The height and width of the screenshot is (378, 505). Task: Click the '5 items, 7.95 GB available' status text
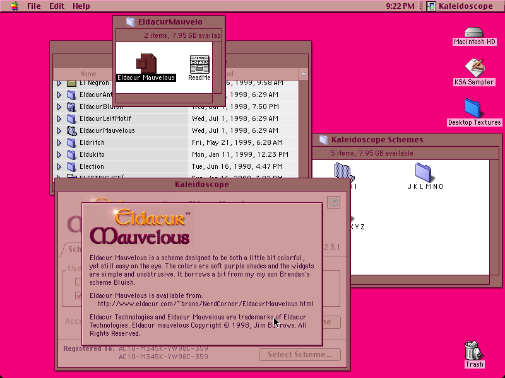(x=372, y=153)
